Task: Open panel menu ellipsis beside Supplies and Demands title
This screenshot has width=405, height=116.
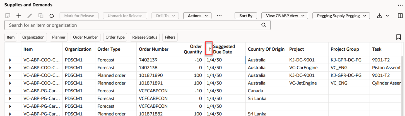Action: point(400,5)
